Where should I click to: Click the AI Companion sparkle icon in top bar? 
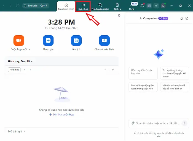156,6
